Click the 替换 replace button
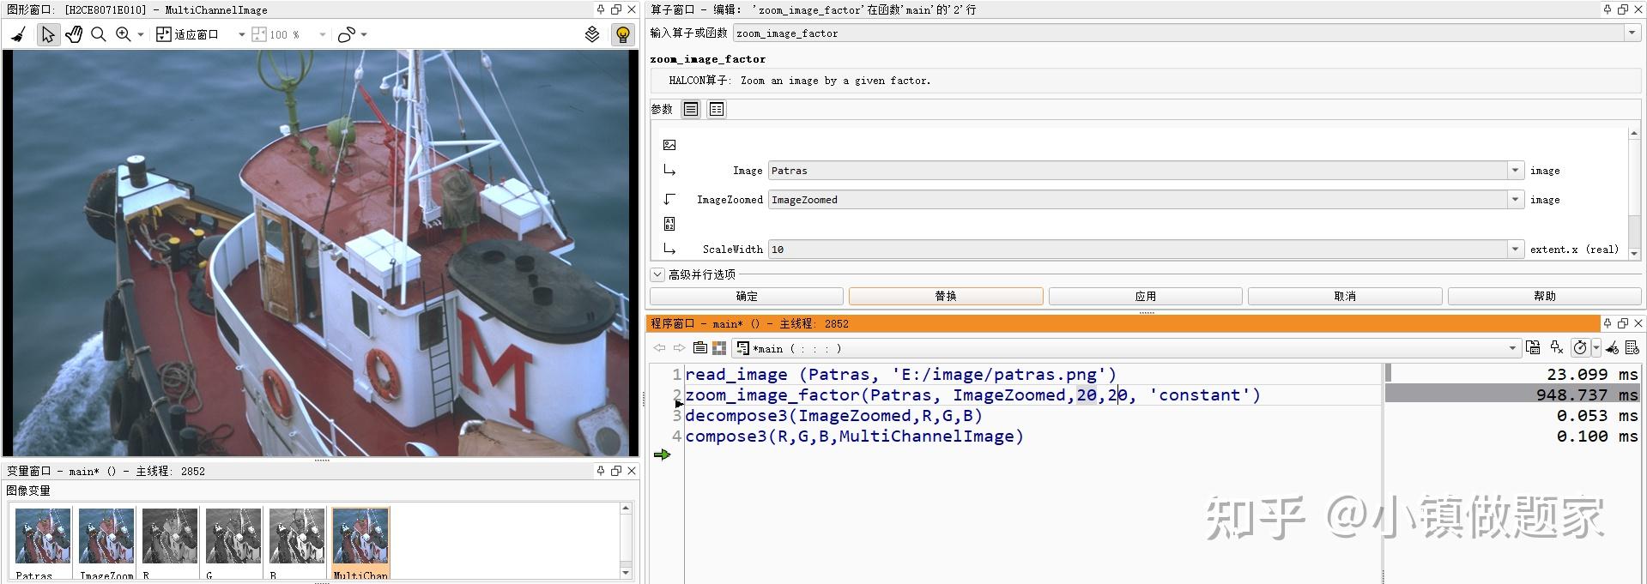Screen dimensions: 1647x584 (x=946, y=296)
